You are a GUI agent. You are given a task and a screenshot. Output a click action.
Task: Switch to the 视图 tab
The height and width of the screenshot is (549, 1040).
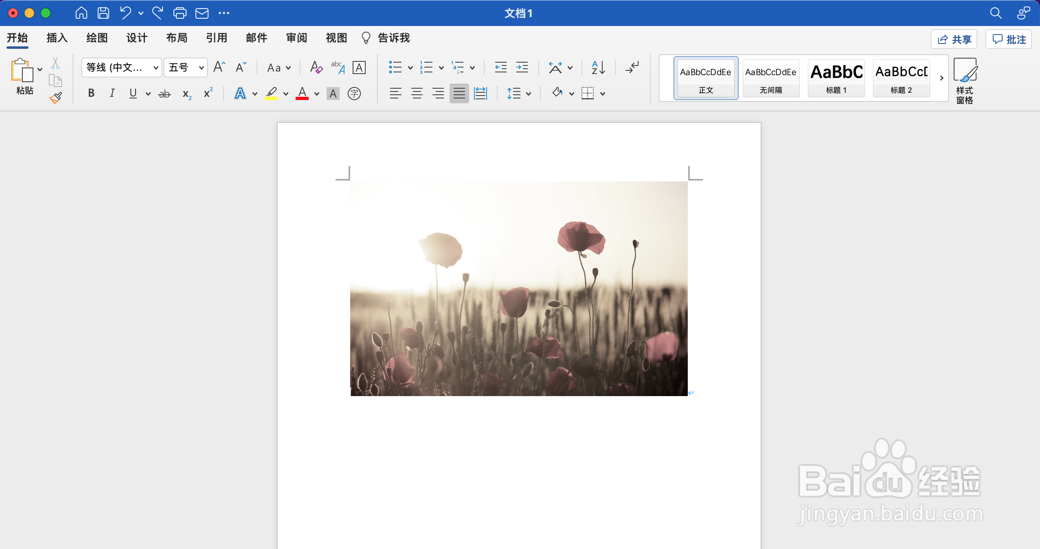336,38
